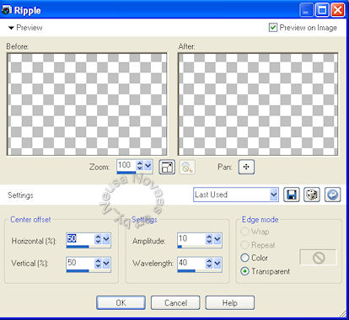Click the blue bar under Horizontal (%) value

tap(78, 247)
